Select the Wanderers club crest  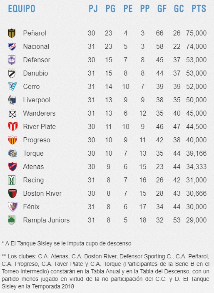[x=12, y=113]
